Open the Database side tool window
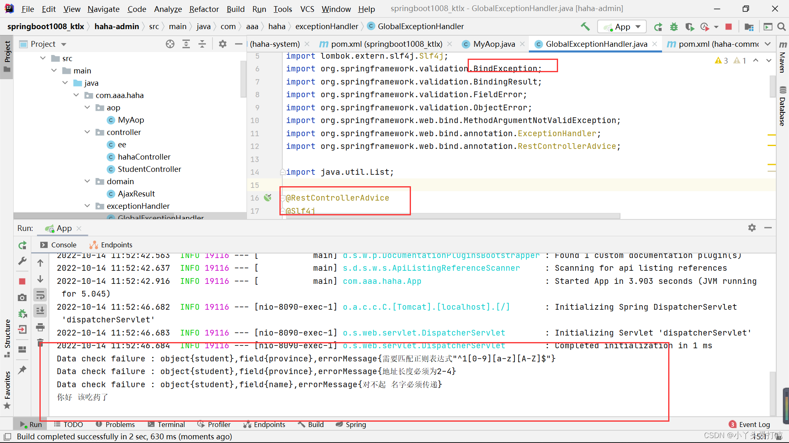Screen dimensions: 789x443 782,106
